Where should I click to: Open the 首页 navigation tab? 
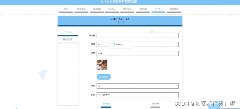[x=66, y=9]
